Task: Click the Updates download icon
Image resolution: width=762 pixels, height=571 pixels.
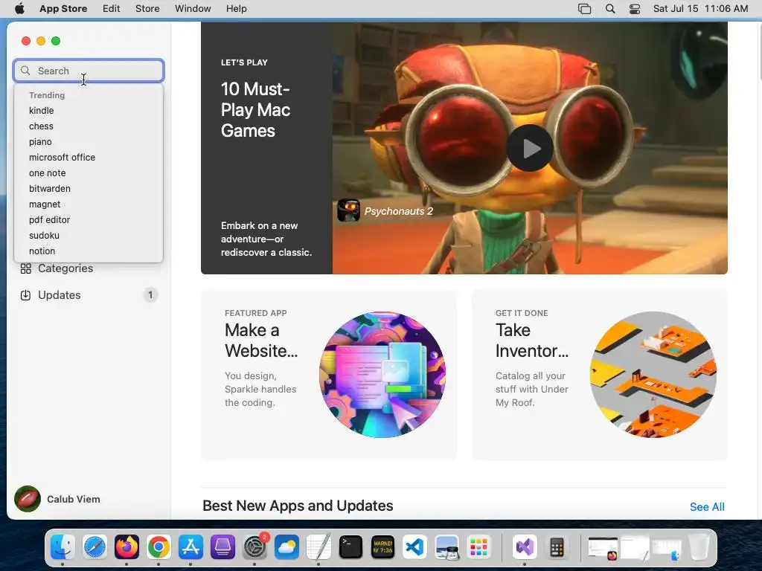Action: pyautogui.click(x=26, y=295)
